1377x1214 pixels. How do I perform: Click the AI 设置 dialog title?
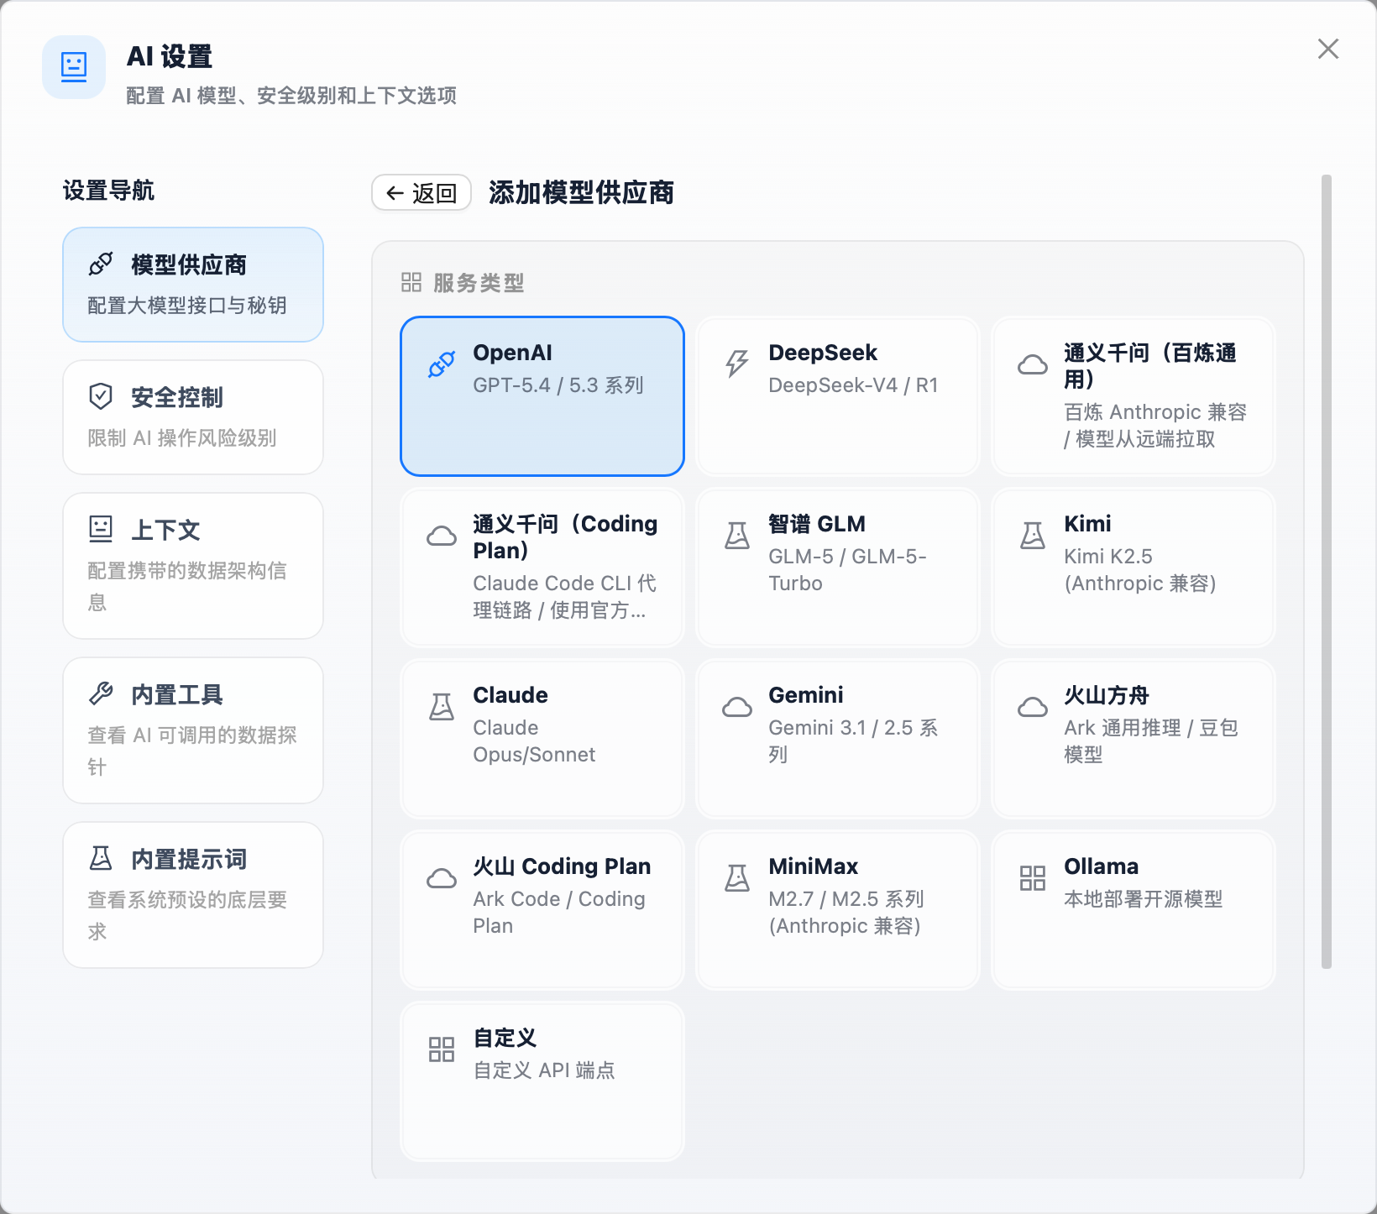(x=170, y=56)
